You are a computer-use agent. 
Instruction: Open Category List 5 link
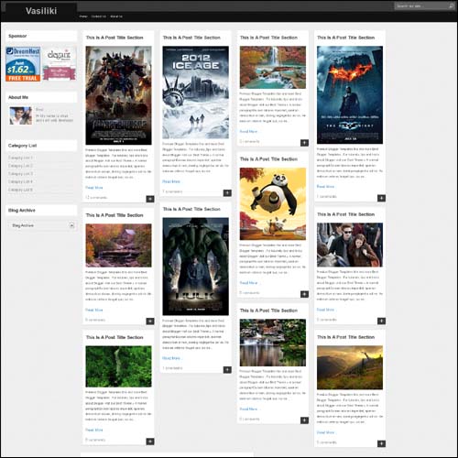20,190
